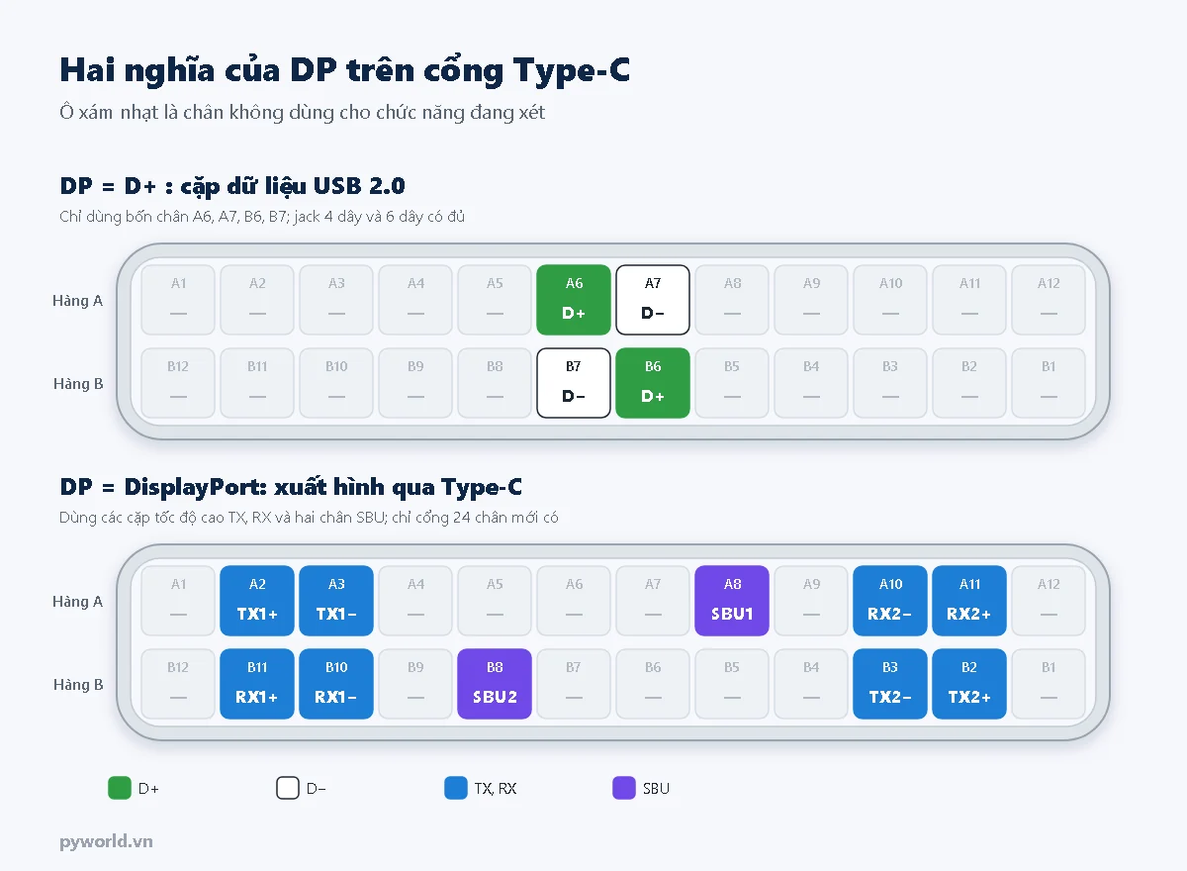Image resolution: width=1187 pixels, height=871 pixels.
Task: Click gray A12 cell in USB 2.0 diagram
Action: [1049, 300]
